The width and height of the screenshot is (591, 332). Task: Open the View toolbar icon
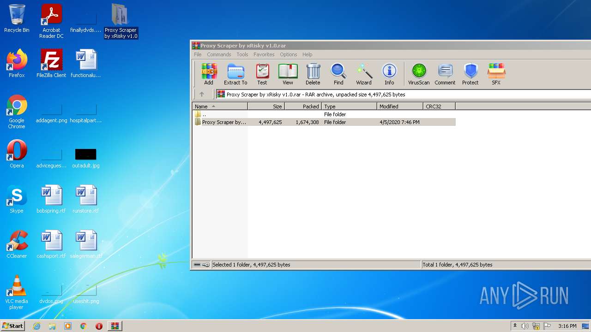point(288,74)
